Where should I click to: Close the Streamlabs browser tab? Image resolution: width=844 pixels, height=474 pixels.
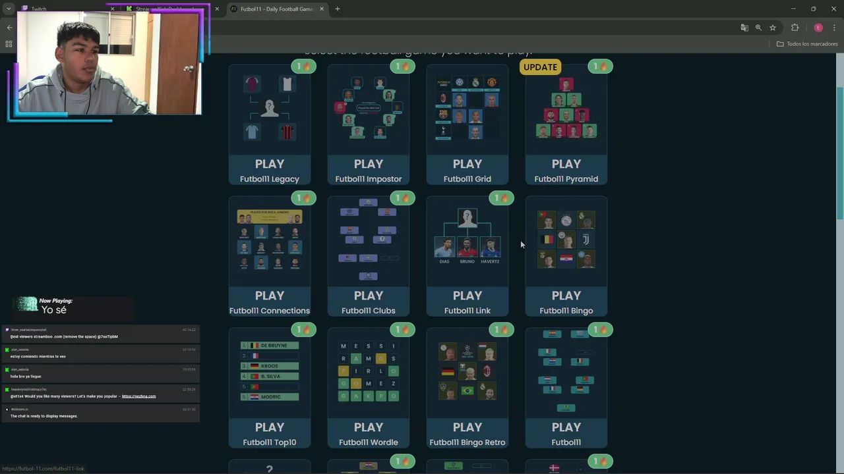(217, 9)
